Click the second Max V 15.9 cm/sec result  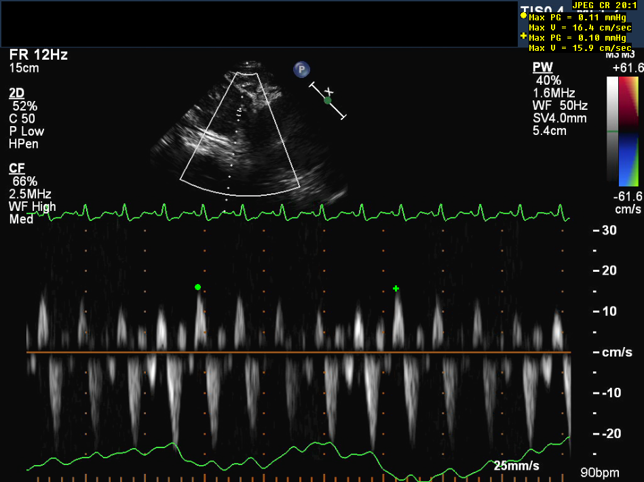[580, 48]
